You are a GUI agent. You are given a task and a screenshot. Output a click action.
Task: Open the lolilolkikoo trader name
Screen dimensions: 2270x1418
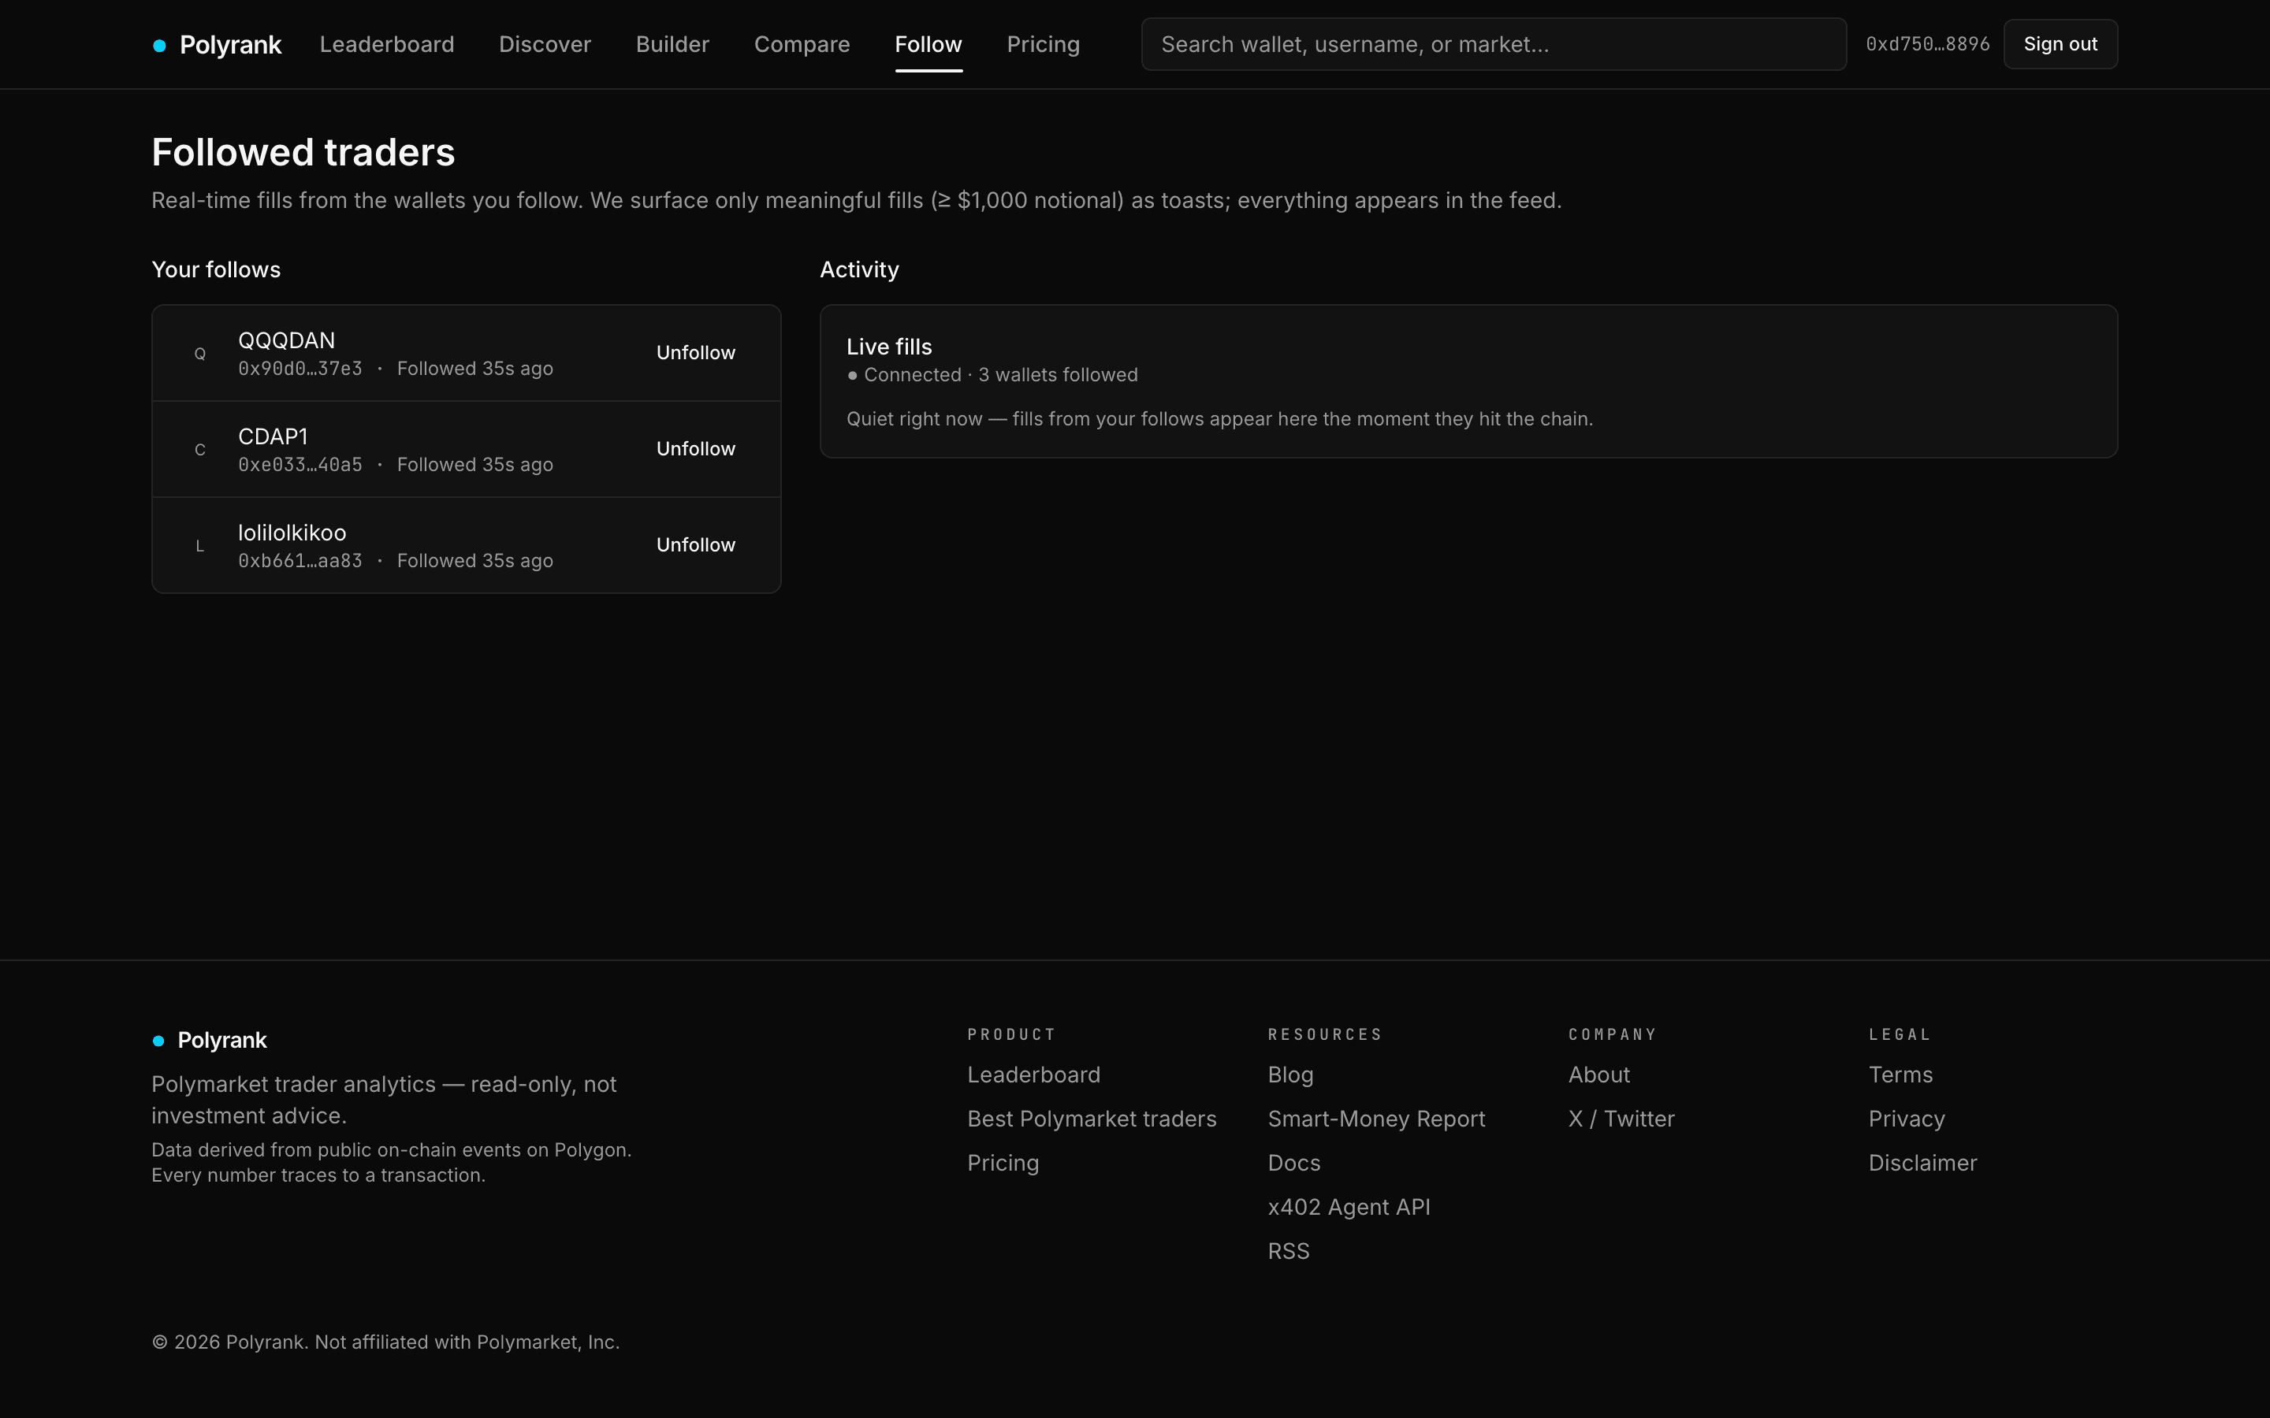click(x=292, y=533)
